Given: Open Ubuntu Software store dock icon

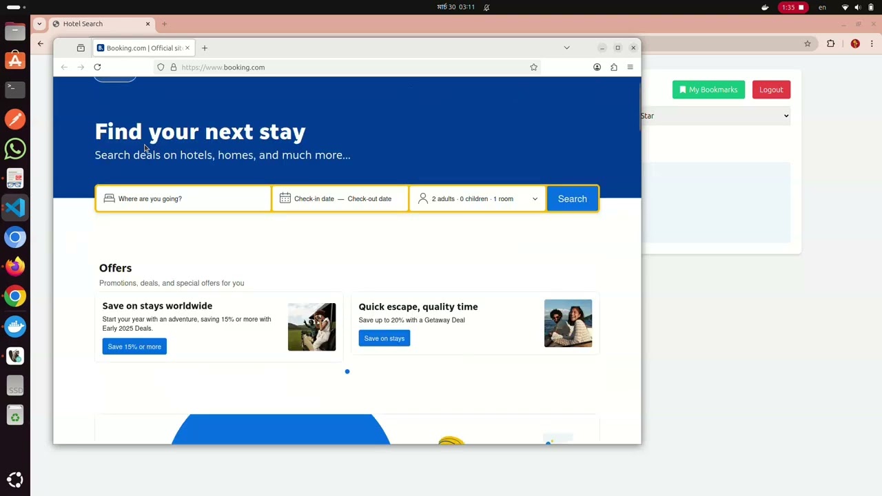Looking at the screenshot, I should point(15,61).
